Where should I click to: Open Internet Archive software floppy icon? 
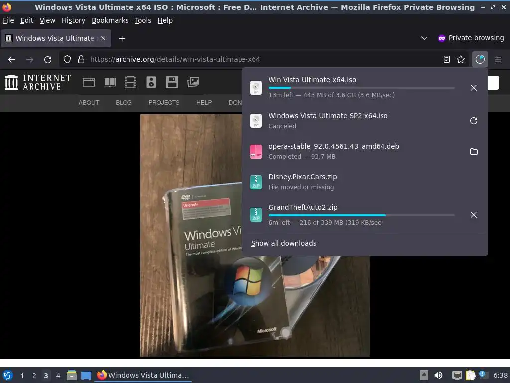click(172, 82)
